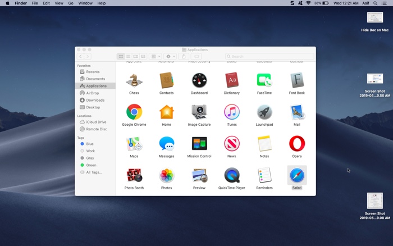Open Recents in the sidebar
The width and height of the screenshot is (393, 246).
pos(95,72)
